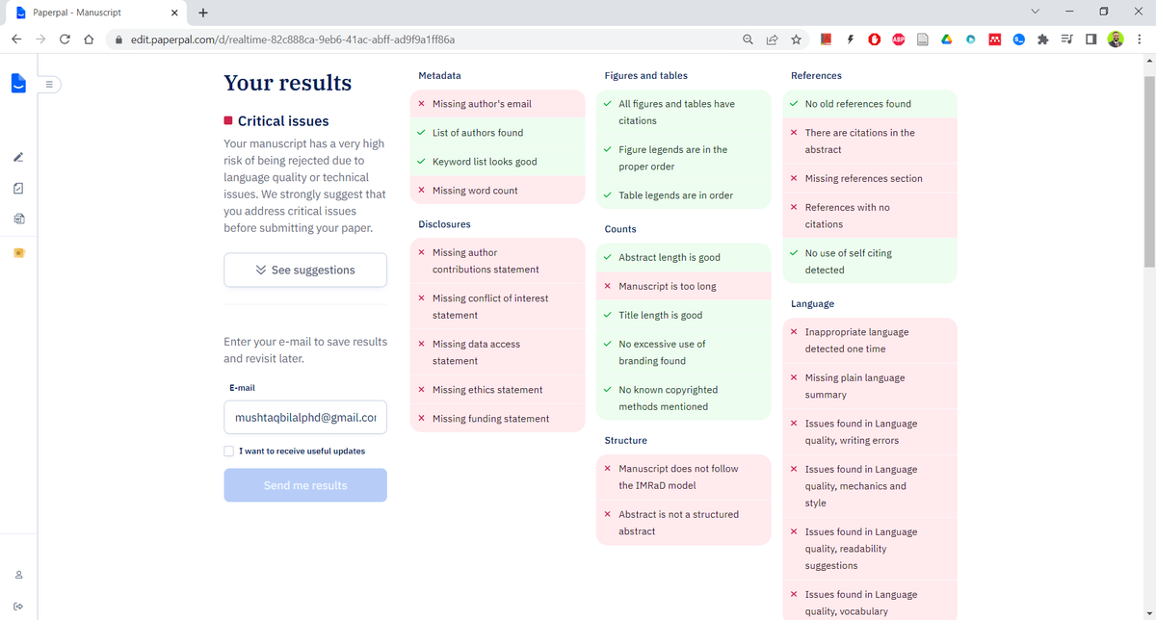This screenshot has height=620, width=1156.
Task: Expand See suggestions under Critical issues
Action: click(x=305, y=270)
